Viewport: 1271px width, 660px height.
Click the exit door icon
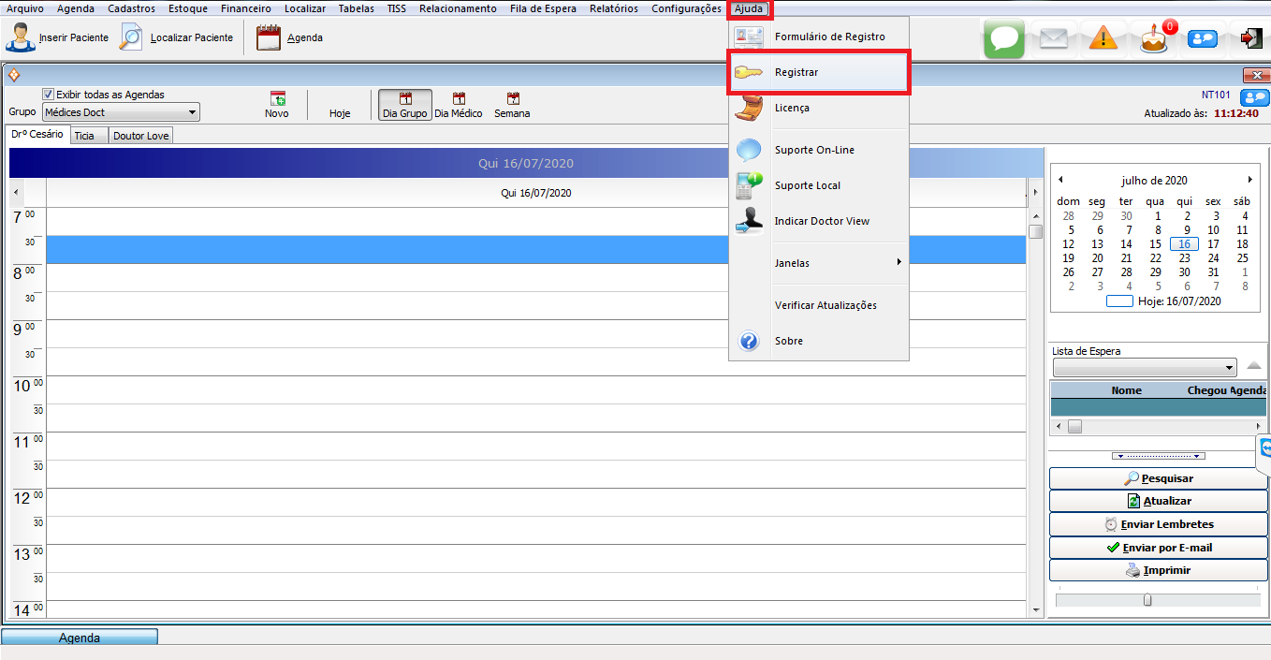pos(1250,38)
